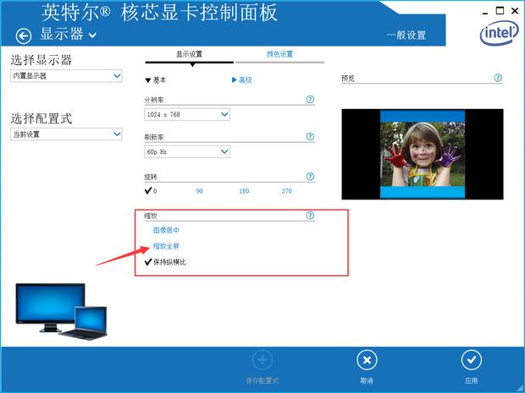This screenshot has height=393, width=525.
Task: Click the 一般设置 label in header
Action: pyautogui.click(x=406, y=35)
